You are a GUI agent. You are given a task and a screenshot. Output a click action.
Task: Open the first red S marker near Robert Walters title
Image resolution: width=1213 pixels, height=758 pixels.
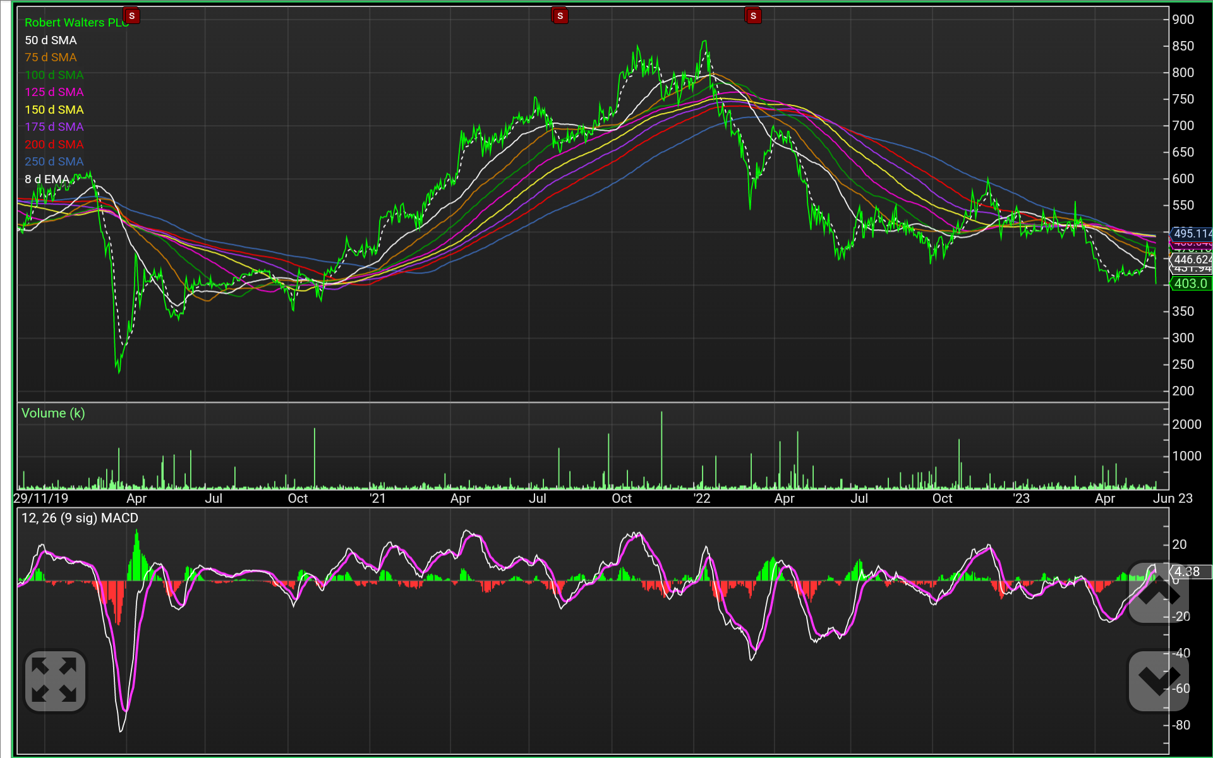click(x=131, y=16)
